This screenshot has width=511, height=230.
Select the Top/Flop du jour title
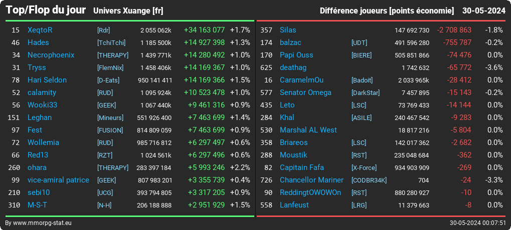pos(46,10)
